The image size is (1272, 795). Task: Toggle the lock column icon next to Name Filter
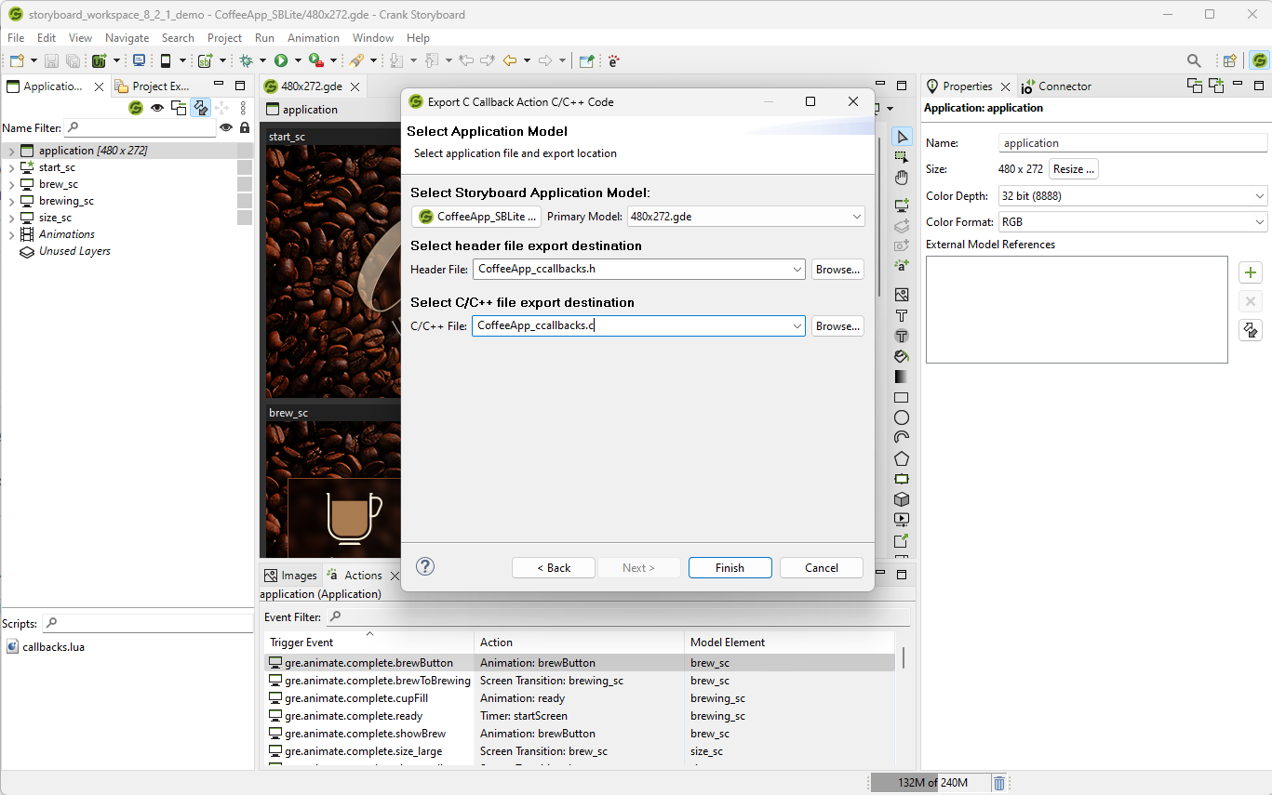[x=245, y=128]
